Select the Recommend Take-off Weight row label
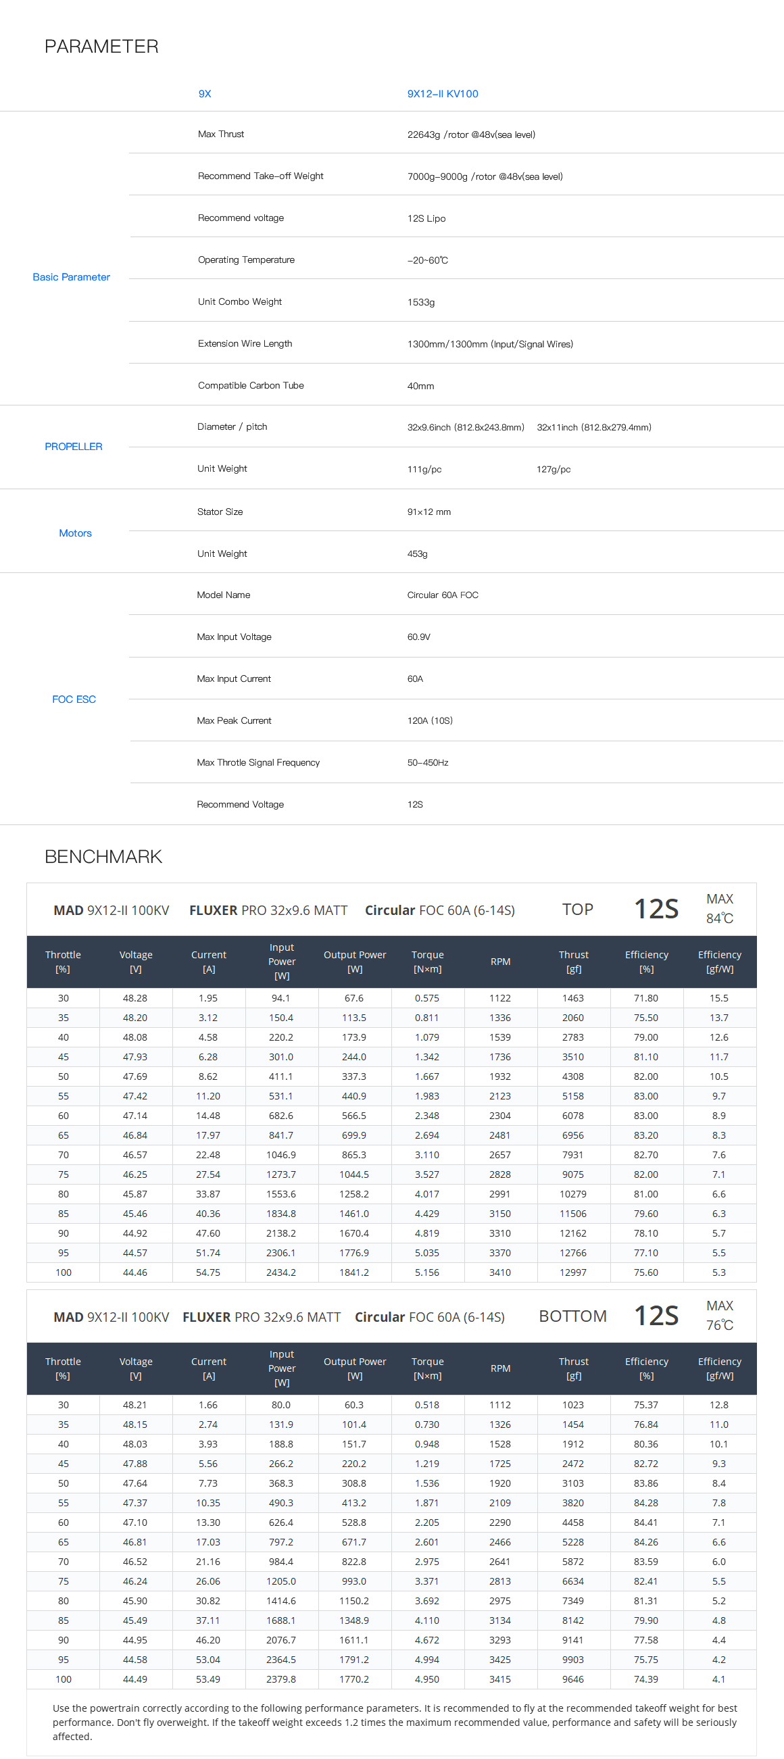This screenshot has width=784, height=1759. pos(260,176)
